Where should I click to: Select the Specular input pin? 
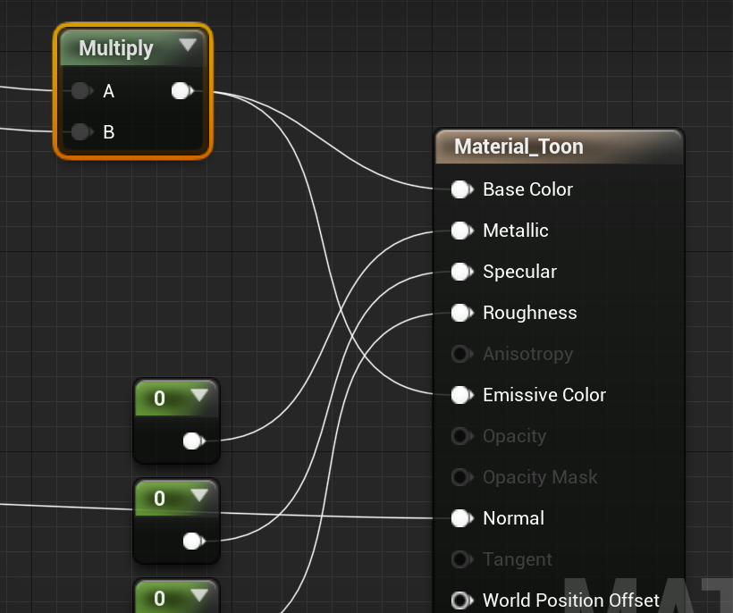[462, 272]
